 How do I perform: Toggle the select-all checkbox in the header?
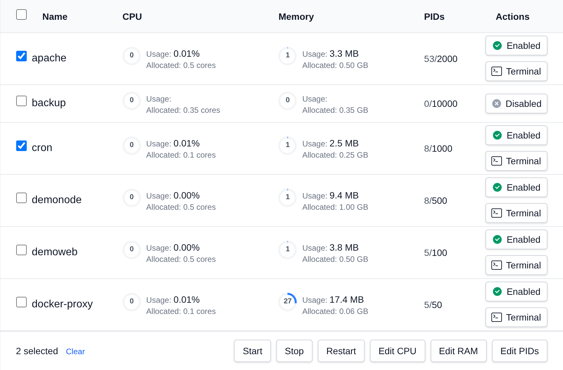tap(21, 15)
